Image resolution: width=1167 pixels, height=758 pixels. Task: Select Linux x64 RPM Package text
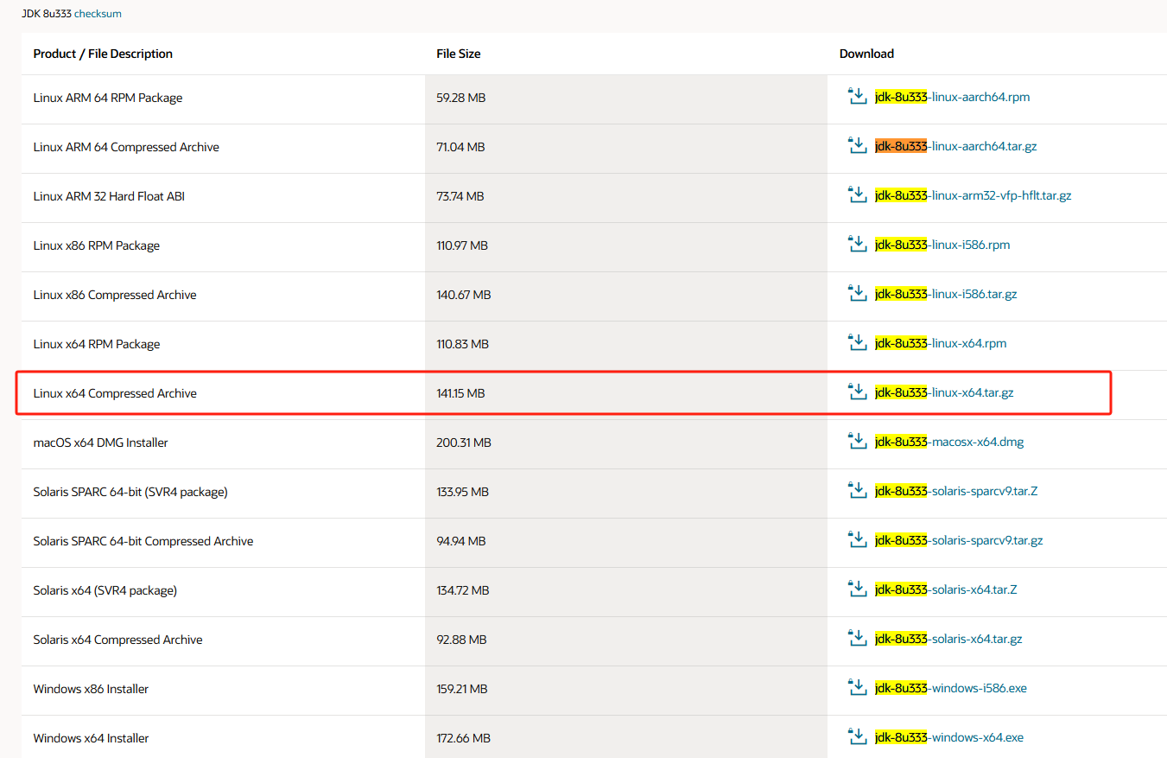(97, 344)
